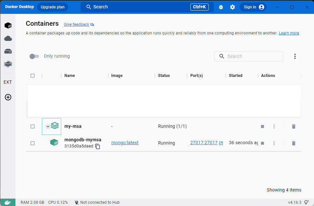Viewport: 314px width, 206px height.
Task: Click the top global Search field
Action: pyautogui.click(x=147, y=7)
